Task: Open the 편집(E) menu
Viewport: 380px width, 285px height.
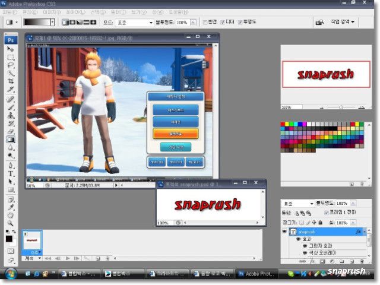Action: tap(30, 12)
